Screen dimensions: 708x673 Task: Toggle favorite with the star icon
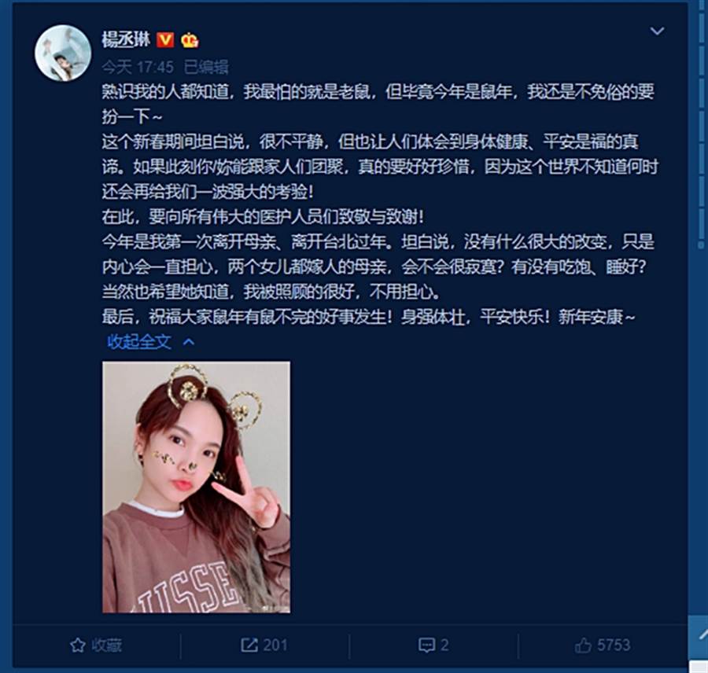click(78, 645)
